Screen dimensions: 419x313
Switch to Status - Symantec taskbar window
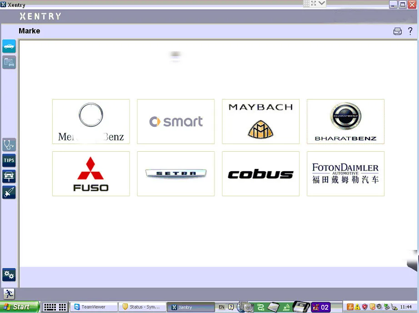142,307
